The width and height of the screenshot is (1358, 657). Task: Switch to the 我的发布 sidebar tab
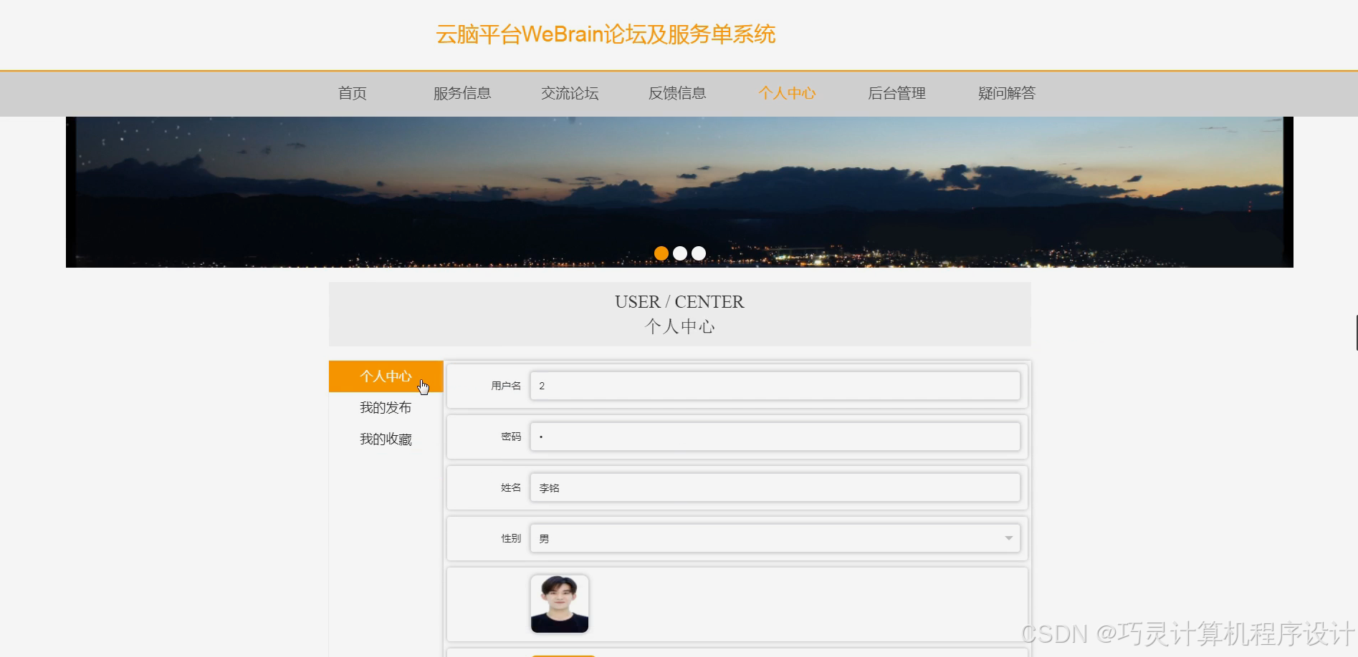(x=385, y=407)
